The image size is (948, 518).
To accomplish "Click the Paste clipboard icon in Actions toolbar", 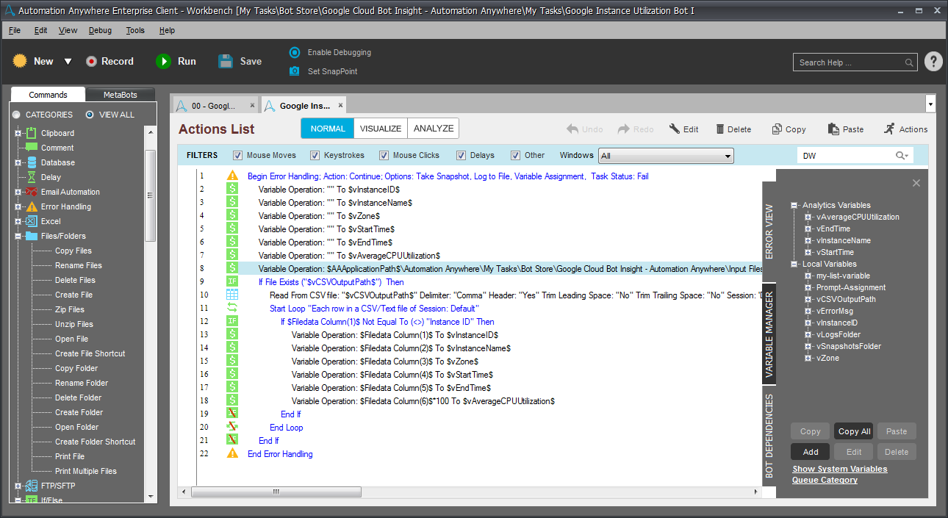I will (833, 129).
